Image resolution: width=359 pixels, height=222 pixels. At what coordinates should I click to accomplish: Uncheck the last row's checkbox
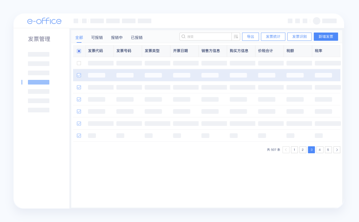tap(79, 136)
